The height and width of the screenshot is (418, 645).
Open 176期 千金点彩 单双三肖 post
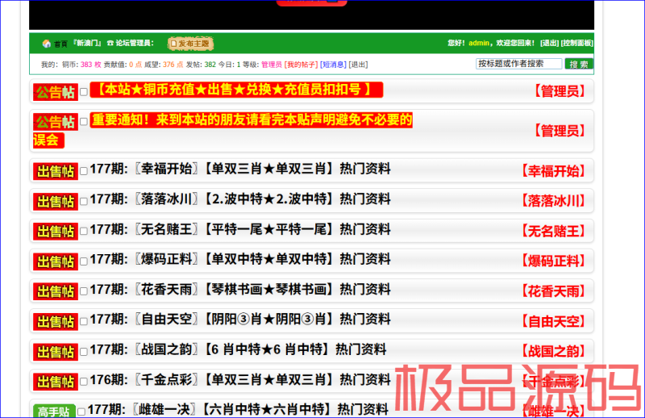[x=240, y=380]
